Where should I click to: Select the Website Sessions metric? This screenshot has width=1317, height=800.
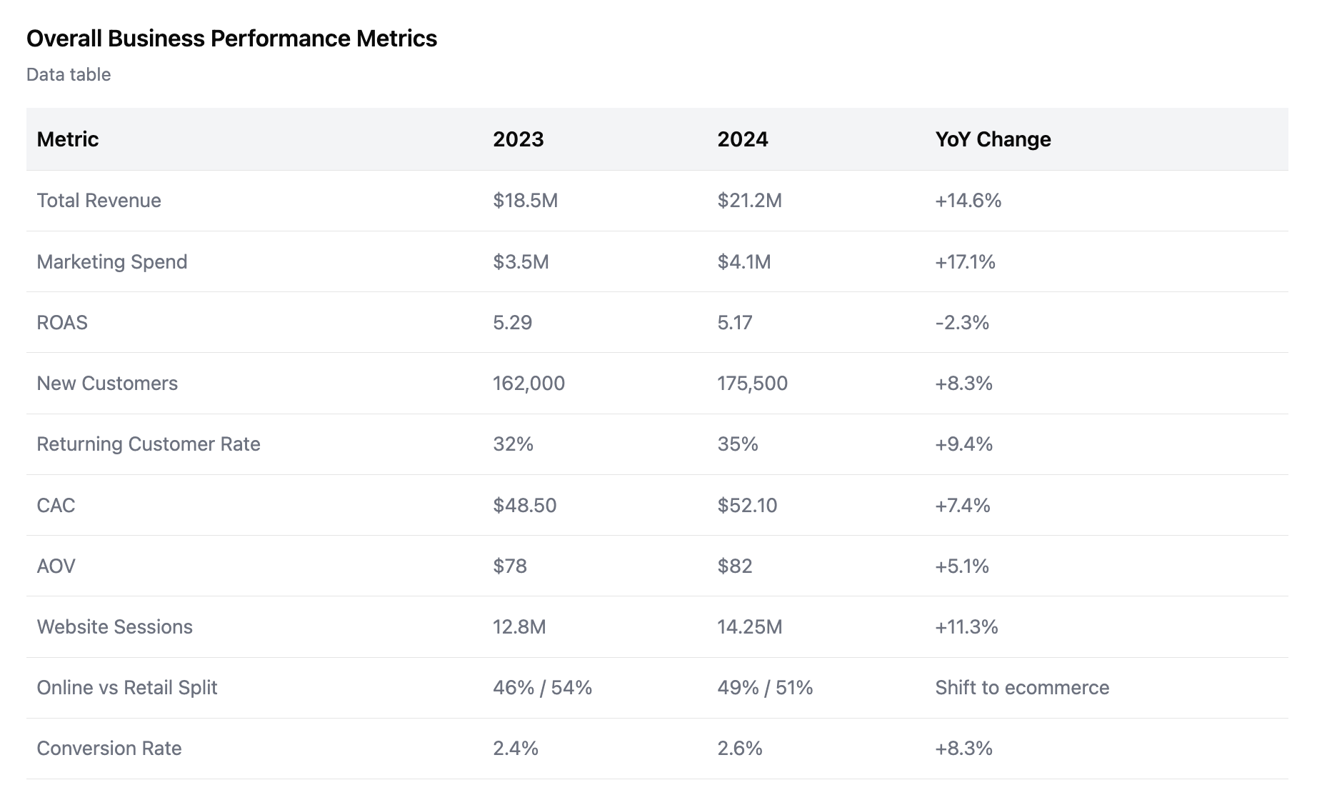pyautogui.click(x=115, y=626)
